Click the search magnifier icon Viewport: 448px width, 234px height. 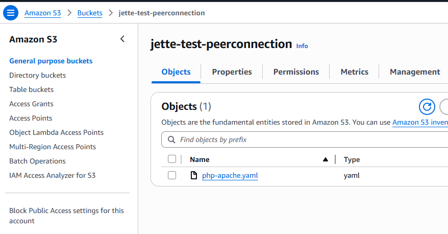[x=171, y=139]
